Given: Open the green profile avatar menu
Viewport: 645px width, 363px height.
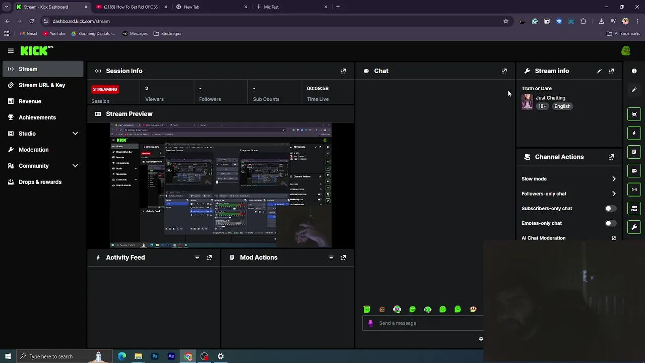Looking at the screenshot, I should tap(626, 50).
